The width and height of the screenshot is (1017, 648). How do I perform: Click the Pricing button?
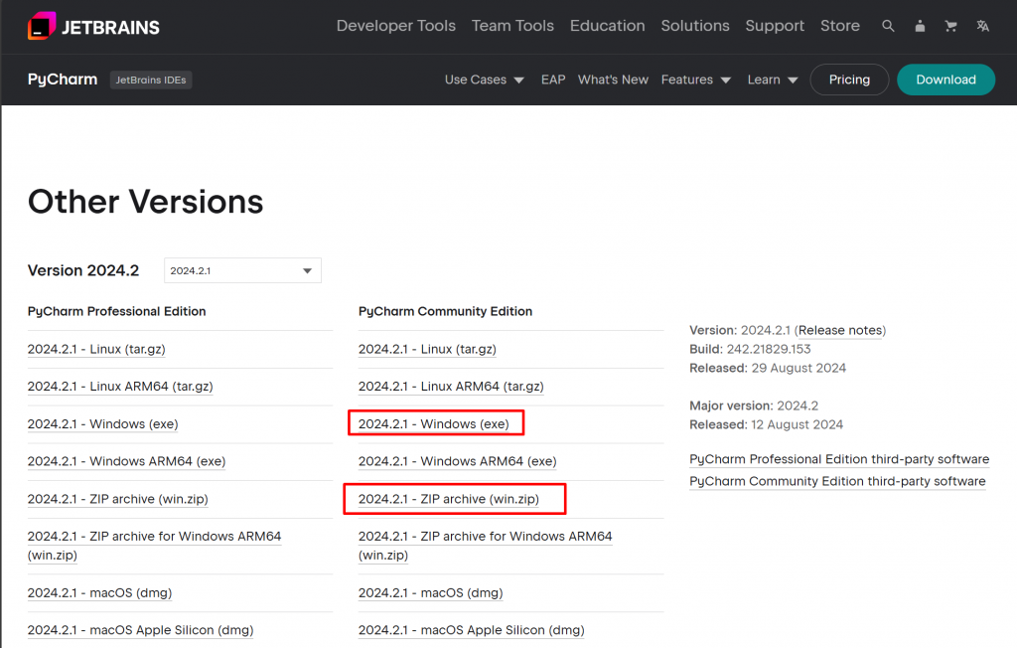tap(849, 80)
